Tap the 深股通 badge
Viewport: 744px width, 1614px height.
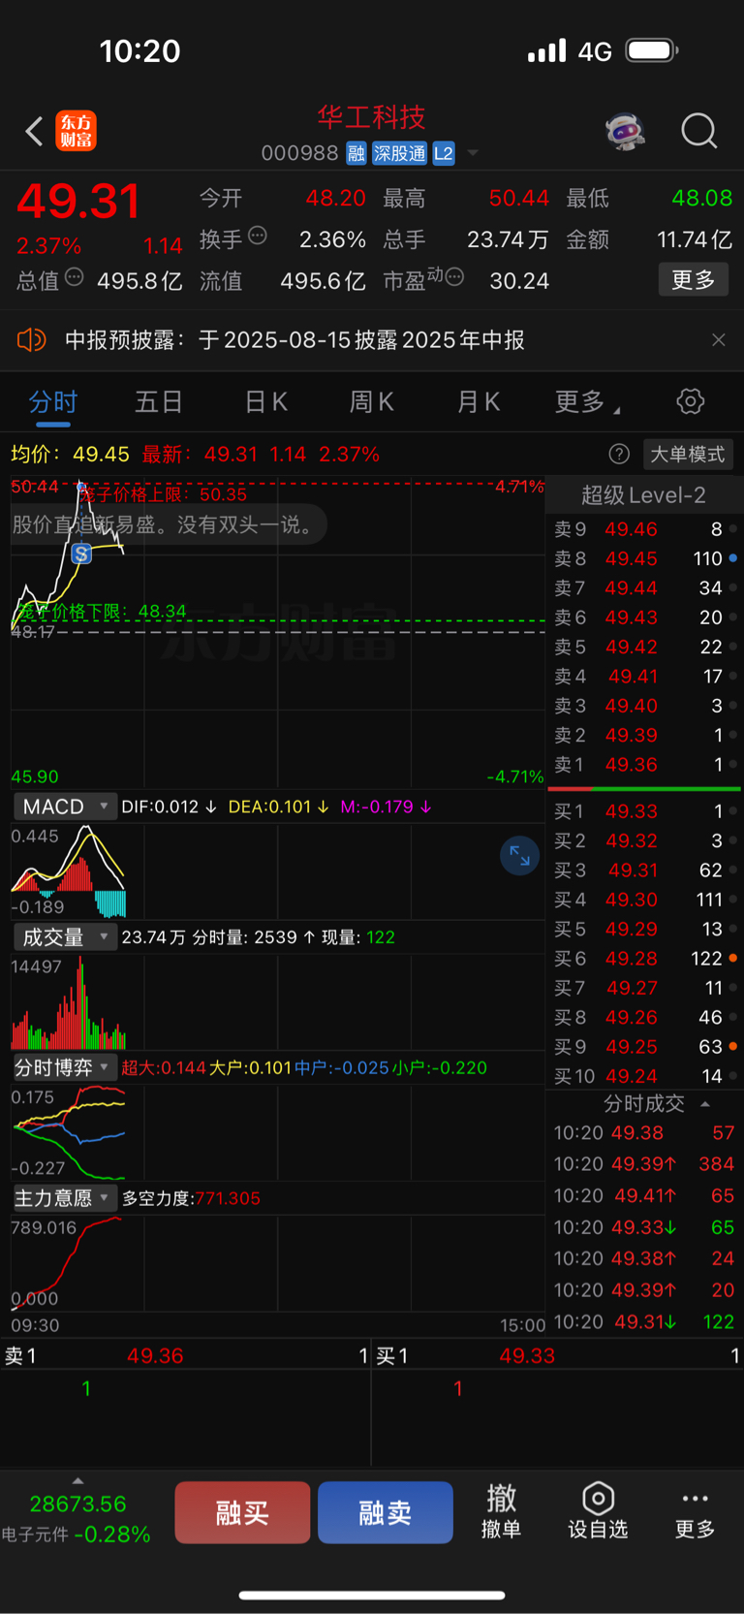(400, 153)
